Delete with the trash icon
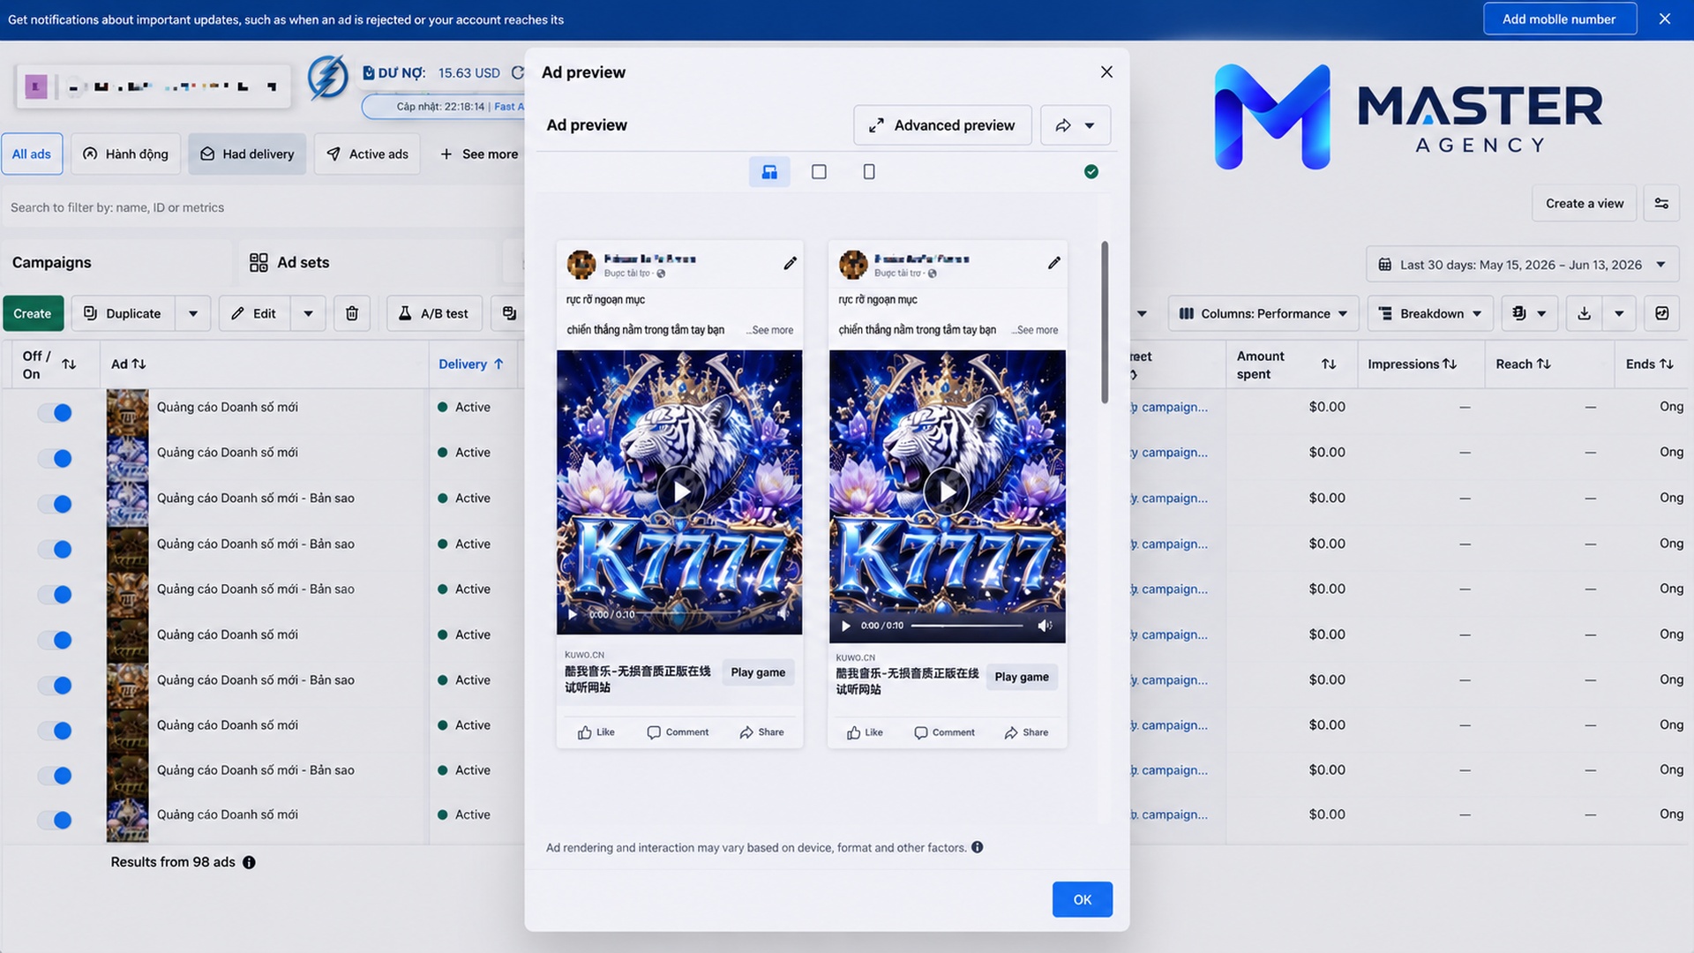Viewport: 1694px width, 953px height. click(x=352, y=313)
